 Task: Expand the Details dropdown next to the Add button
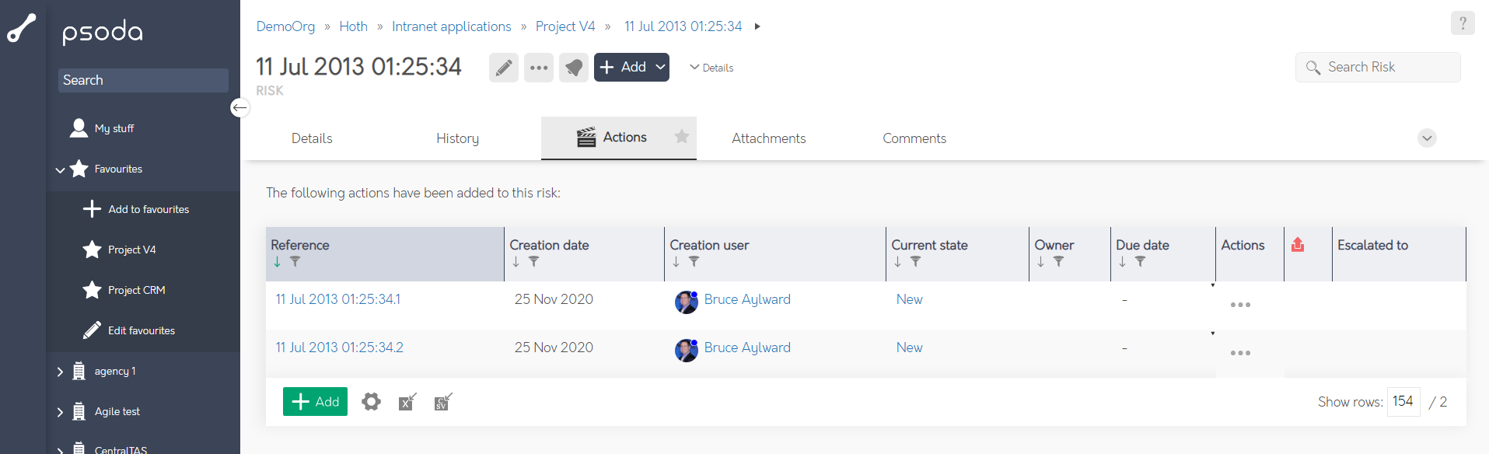point(711,68)
